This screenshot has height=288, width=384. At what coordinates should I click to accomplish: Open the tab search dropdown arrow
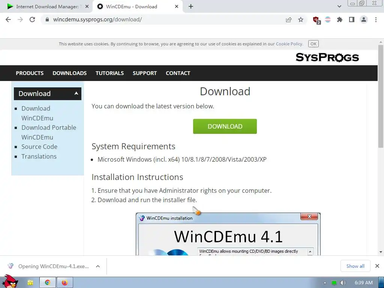point(339,7)
